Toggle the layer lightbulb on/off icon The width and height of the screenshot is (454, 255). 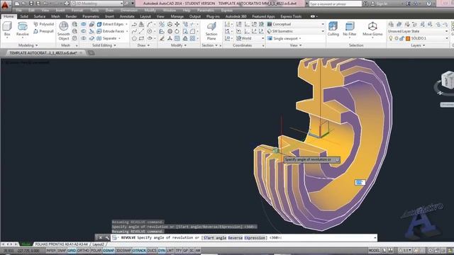pyautogui.click(x=391, y=38)
